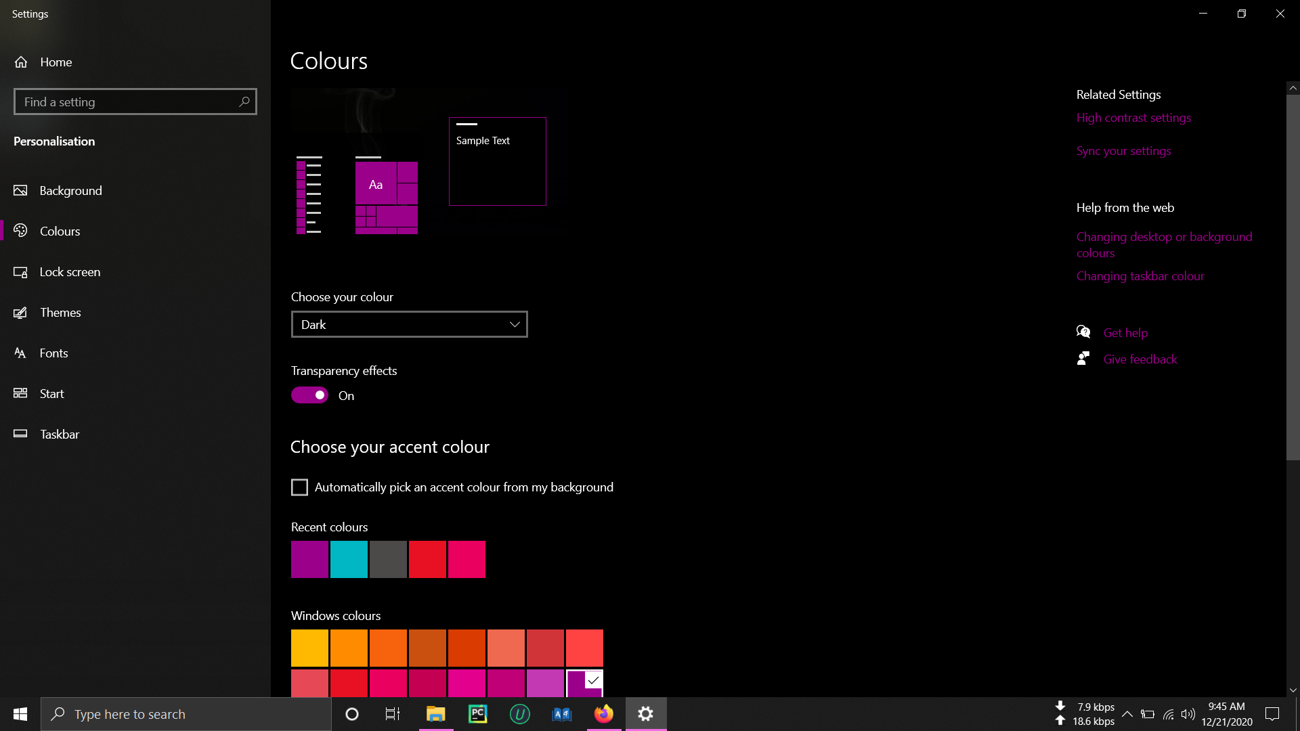Open High contrast settings link

[x=1133, y=118]
